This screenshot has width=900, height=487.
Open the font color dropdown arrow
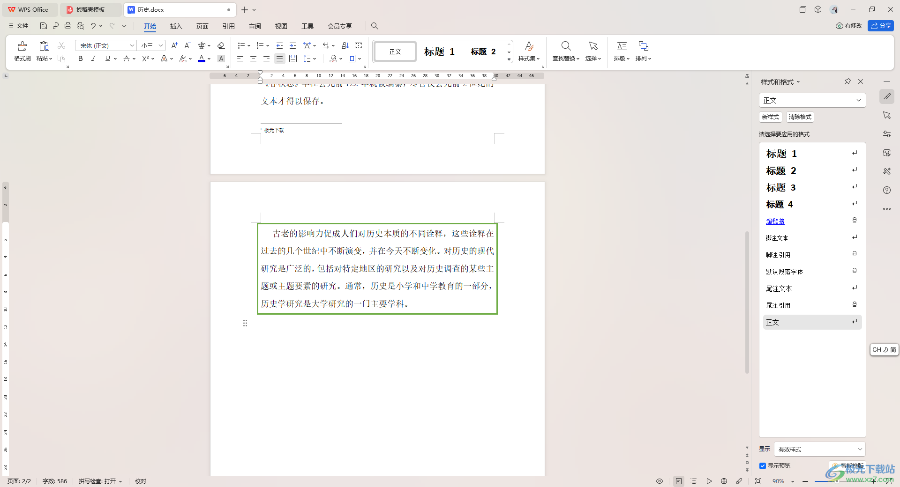pos(209,59)
